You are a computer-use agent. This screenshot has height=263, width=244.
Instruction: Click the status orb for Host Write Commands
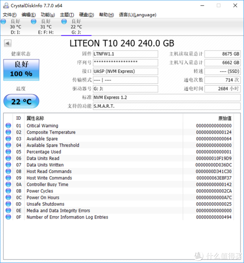[x=9, y=178]
